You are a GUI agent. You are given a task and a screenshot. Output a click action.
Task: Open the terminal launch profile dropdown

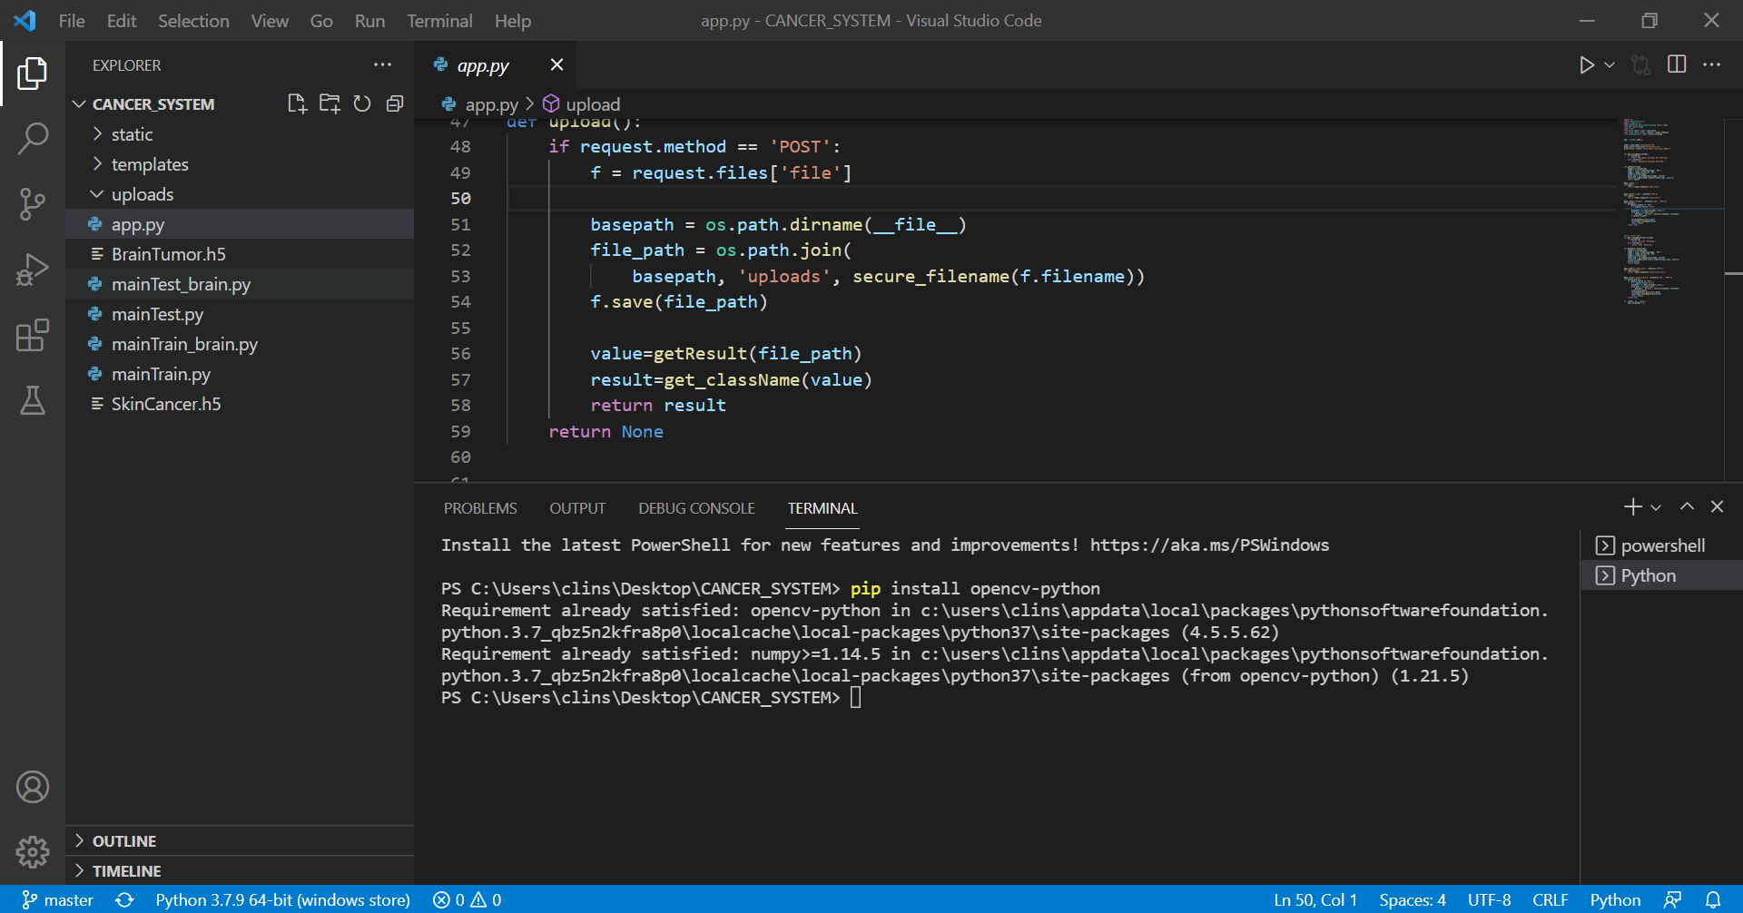pos(1656,507)
